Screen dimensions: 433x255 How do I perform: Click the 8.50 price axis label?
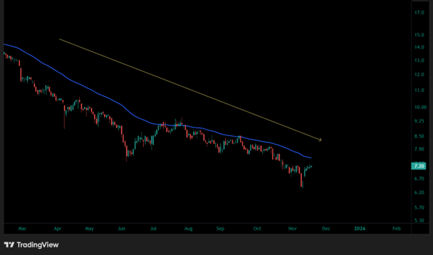pos(419,136)
